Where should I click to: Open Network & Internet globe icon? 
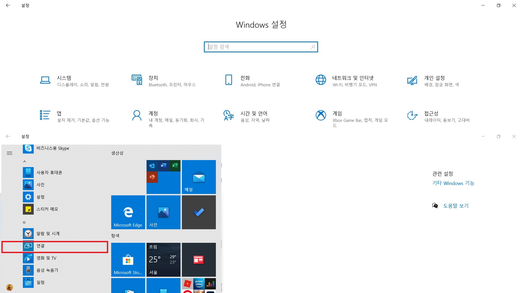(321, 80)
